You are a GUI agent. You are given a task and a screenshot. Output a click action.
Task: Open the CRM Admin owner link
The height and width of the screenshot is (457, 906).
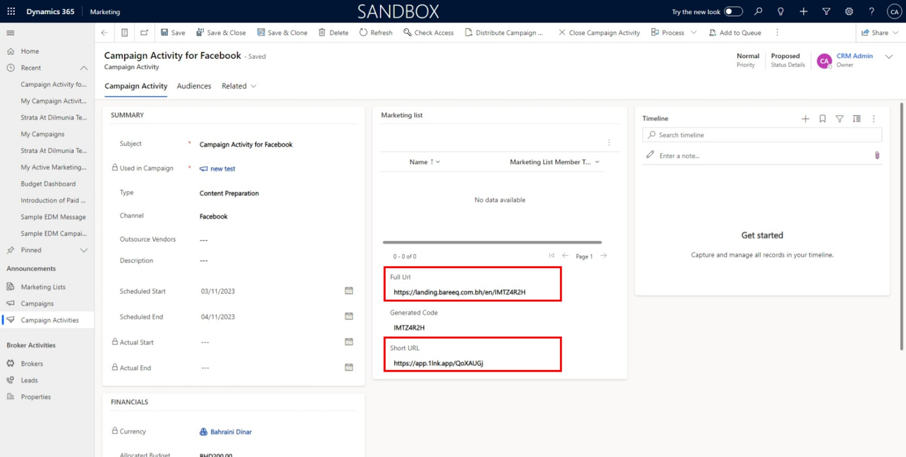point(854,56)
